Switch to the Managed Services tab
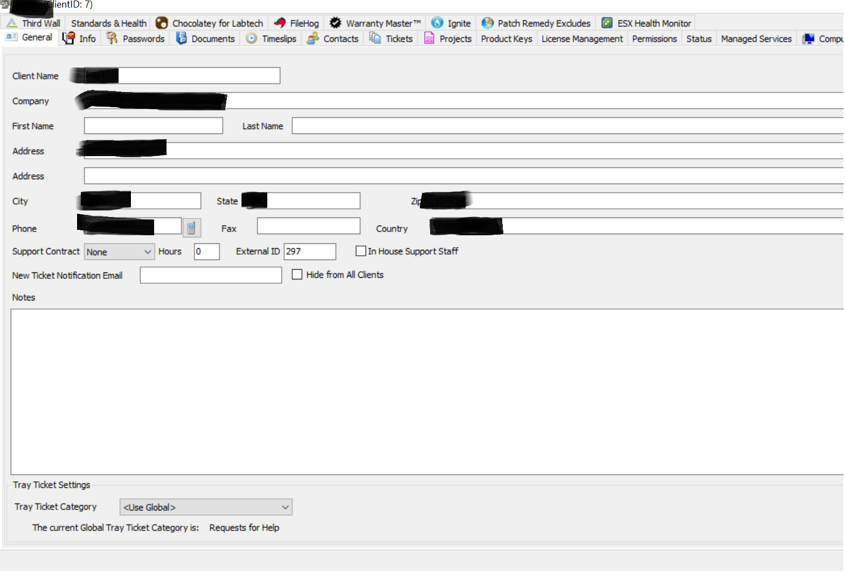 pyautogui.click(x=756, y=39)
